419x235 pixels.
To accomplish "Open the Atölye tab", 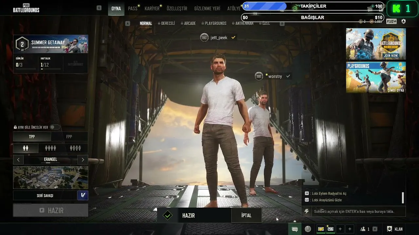I will tap(234, 8).
